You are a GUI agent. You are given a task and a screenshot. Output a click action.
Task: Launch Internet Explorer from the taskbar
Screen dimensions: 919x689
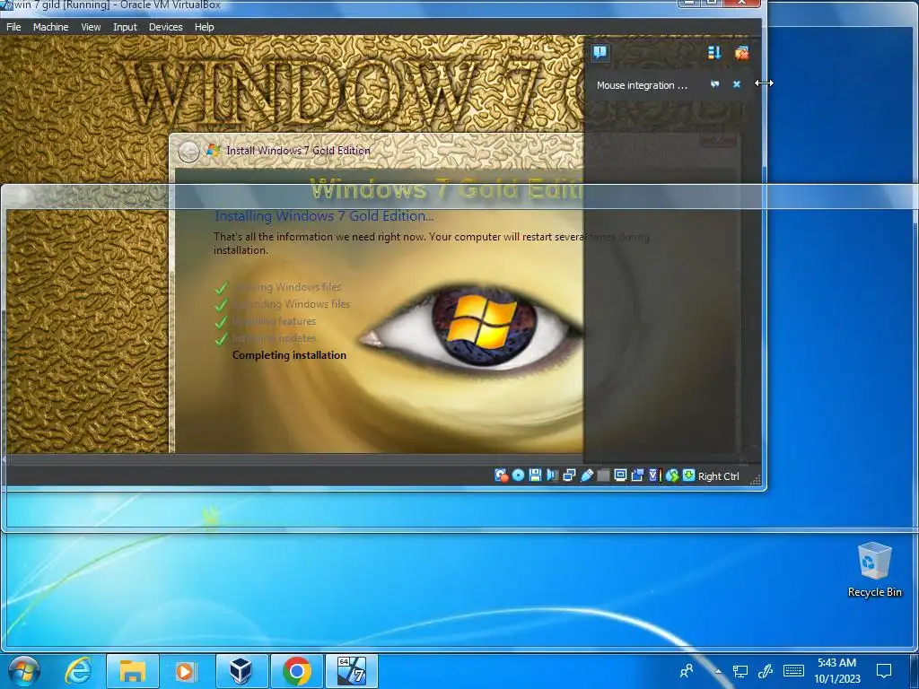pos(78,671)
